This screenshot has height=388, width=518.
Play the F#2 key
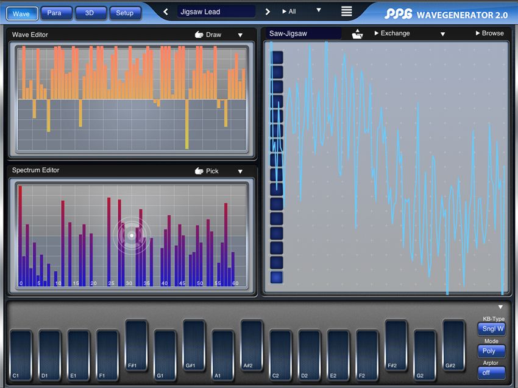coord(396,345)
